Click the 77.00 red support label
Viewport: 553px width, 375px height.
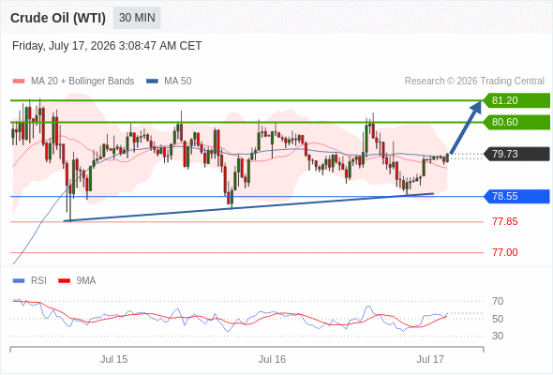[x=505, y=252]
